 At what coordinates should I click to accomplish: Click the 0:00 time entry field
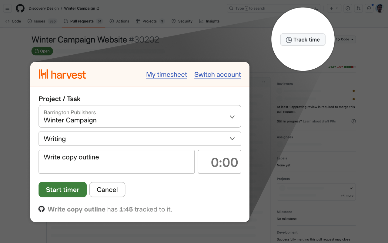(x=219, y=162)
